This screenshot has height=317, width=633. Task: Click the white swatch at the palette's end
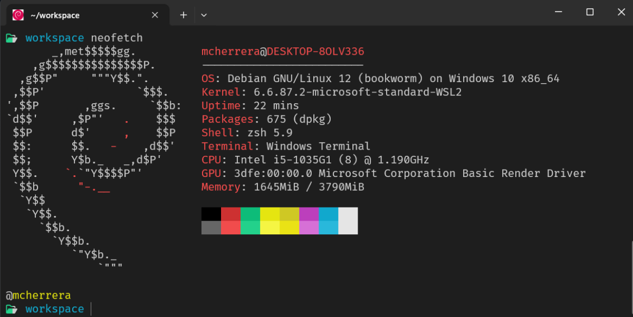(348, 221)
